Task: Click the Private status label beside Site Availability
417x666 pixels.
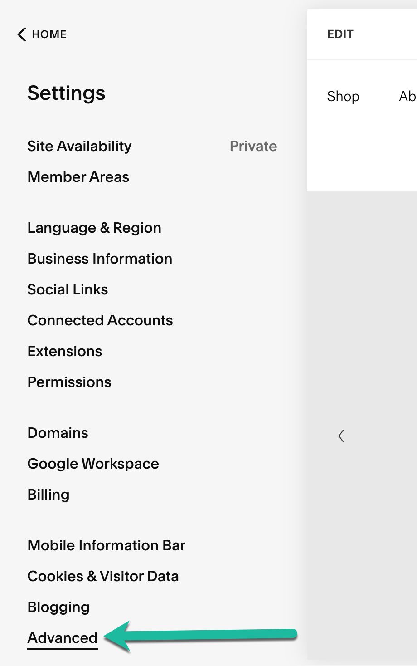Action: [x=253, y=146]
